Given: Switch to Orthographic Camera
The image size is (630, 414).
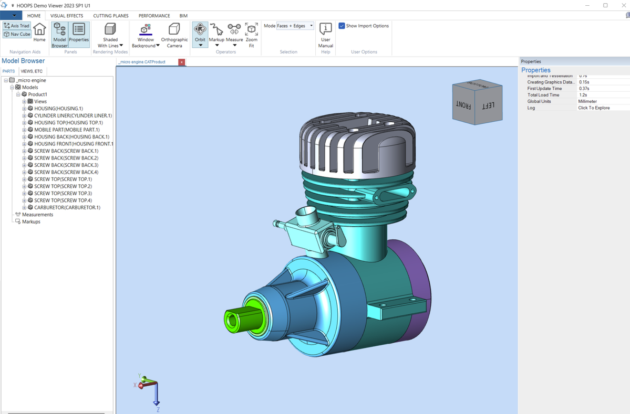Looking at the screenshot, I should click(174, 35).
